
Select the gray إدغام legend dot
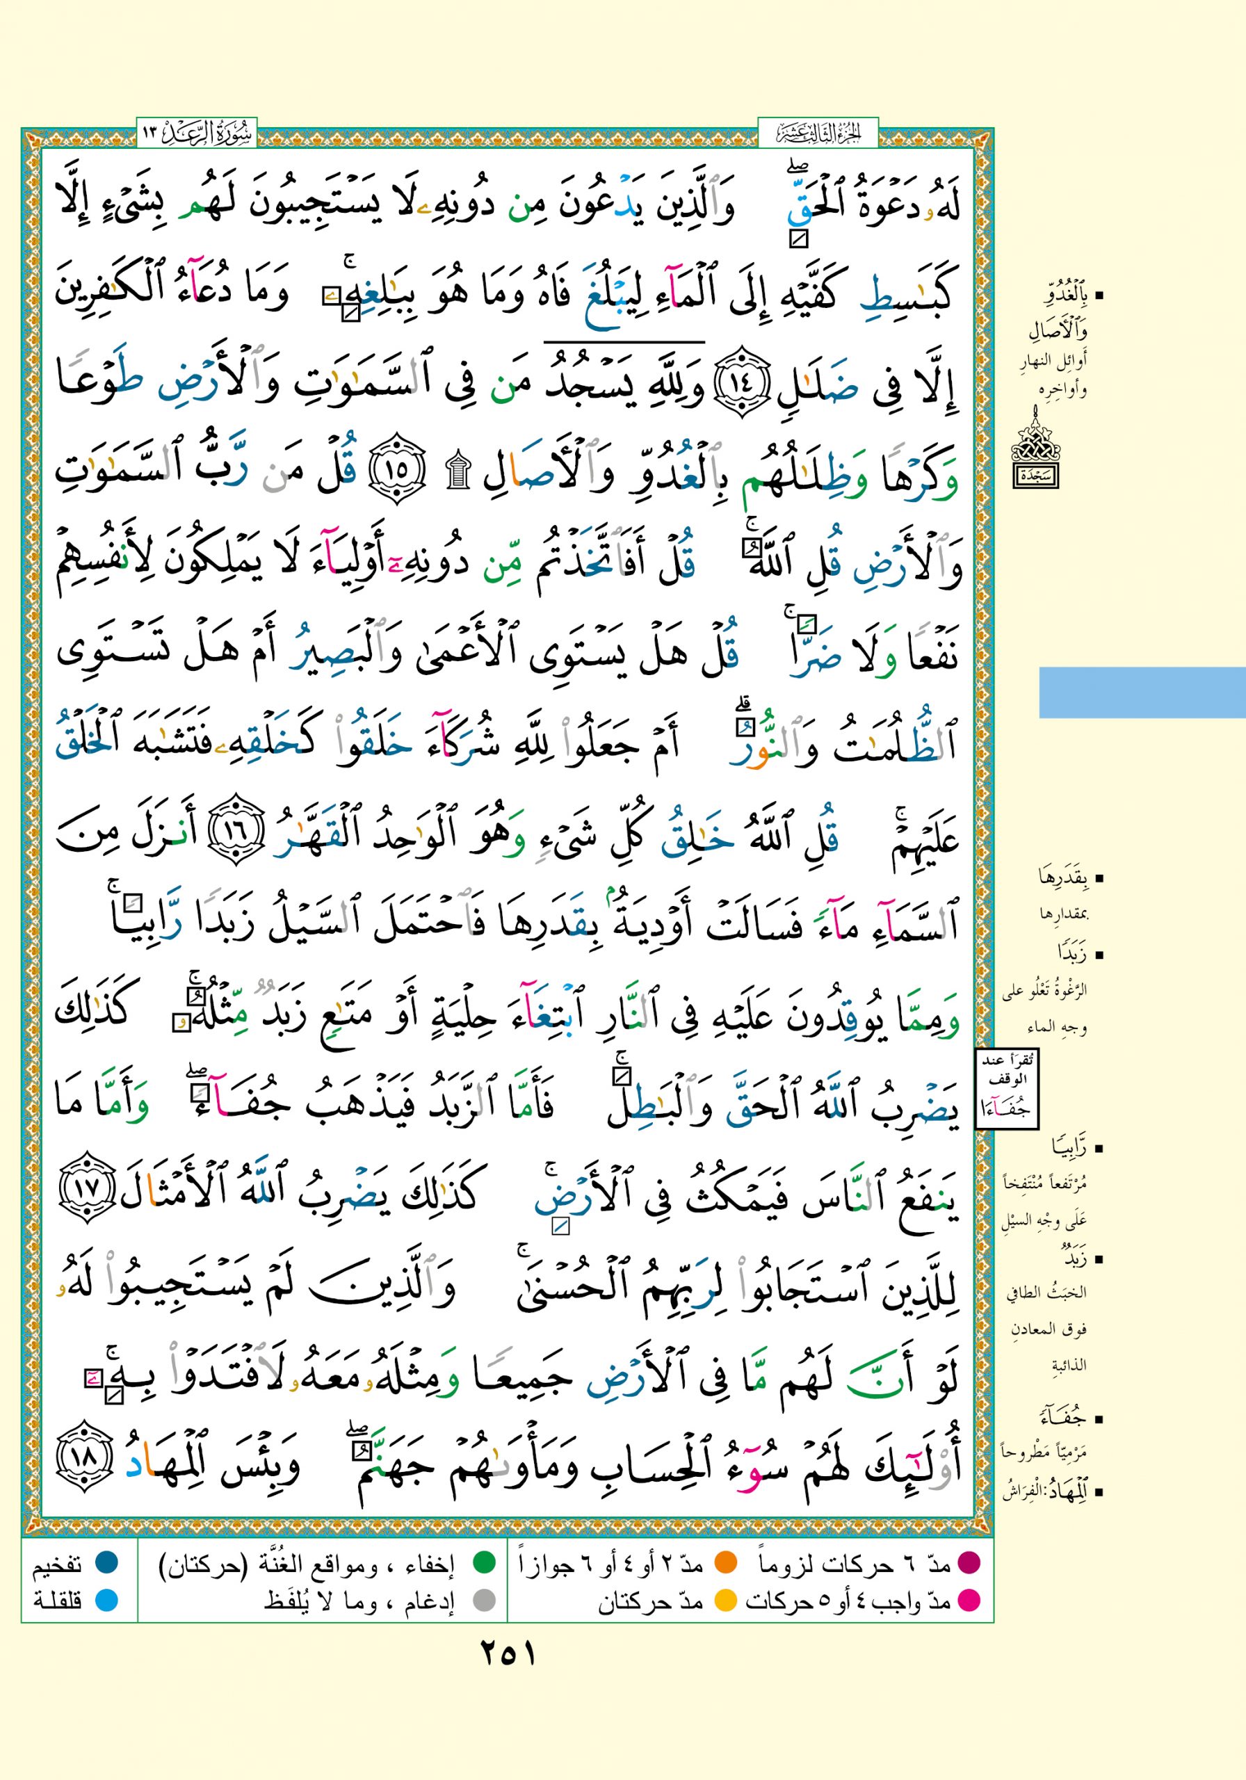(484, 1600)
